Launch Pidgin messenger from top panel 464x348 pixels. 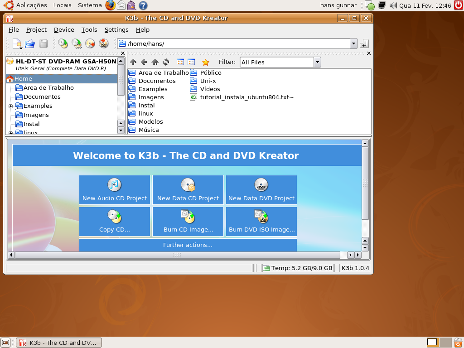(x=132, y=5)
